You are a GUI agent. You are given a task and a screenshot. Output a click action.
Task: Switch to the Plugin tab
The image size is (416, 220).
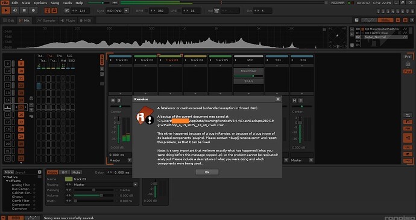click(68, 20)
